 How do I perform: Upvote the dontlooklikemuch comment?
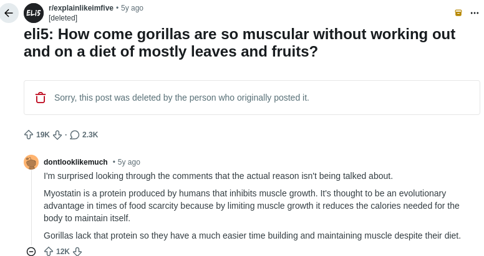pyautogui.click(x=49, y=251)
